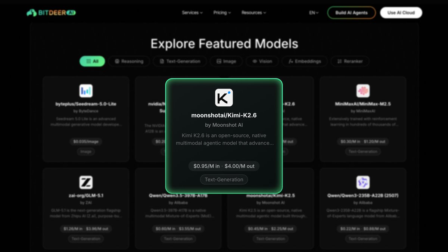Click the $0.60/M in · $3.55/M out price pill
Viewport: 448px width, 252px height.
click(178, 229)
